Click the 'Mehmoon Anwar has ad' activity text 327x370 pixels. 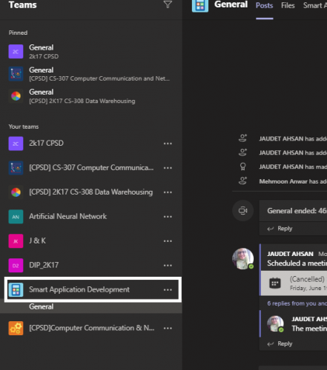coord(293,181)
